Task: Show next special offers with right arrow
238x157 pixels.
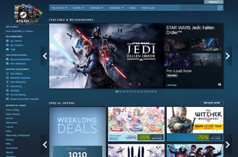Action: pos(228,145)
